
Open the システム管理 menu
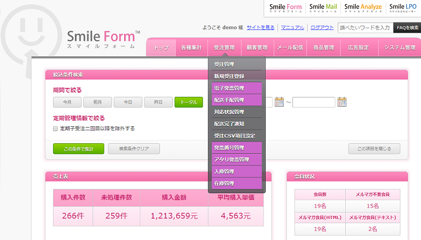click(x=400, y=48)
